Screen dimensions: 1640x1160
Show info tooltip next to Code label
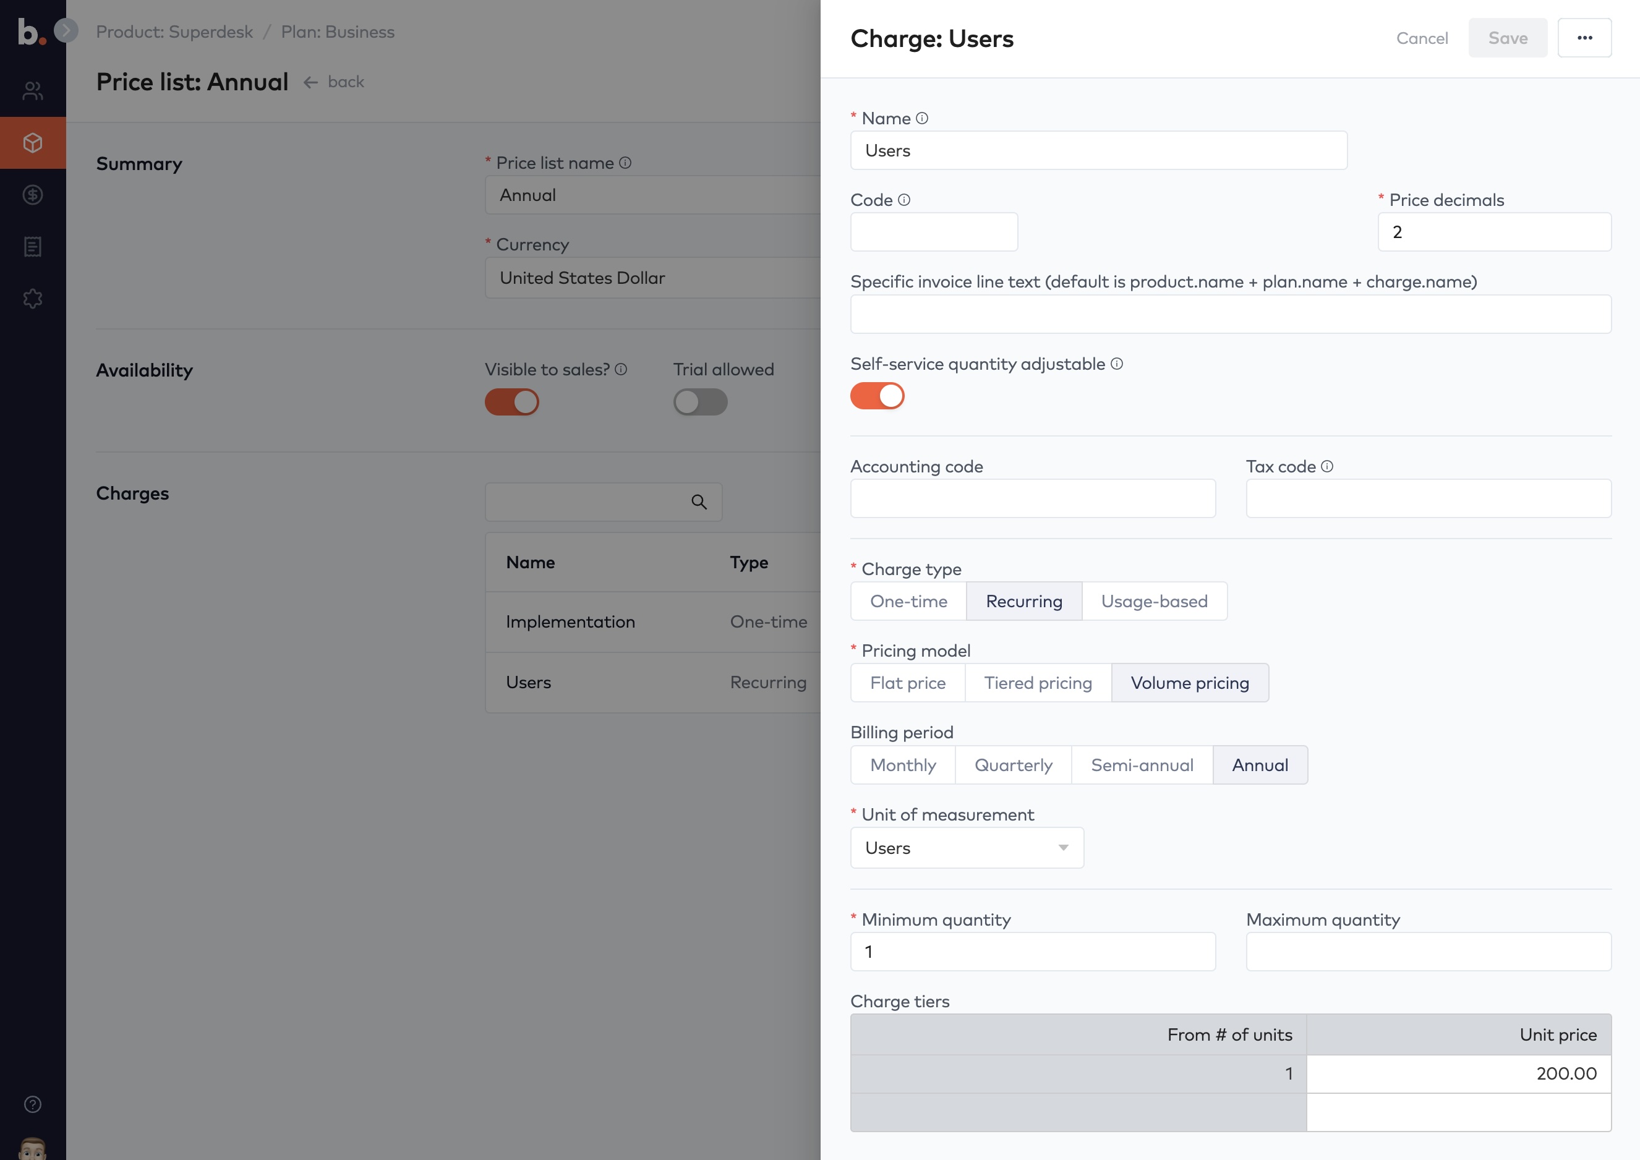pyautogui.click(x=903, y=200)
